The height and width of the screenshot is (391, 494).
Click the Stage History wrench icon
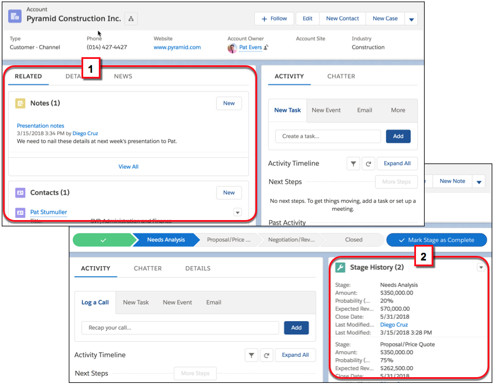point(340,267)
